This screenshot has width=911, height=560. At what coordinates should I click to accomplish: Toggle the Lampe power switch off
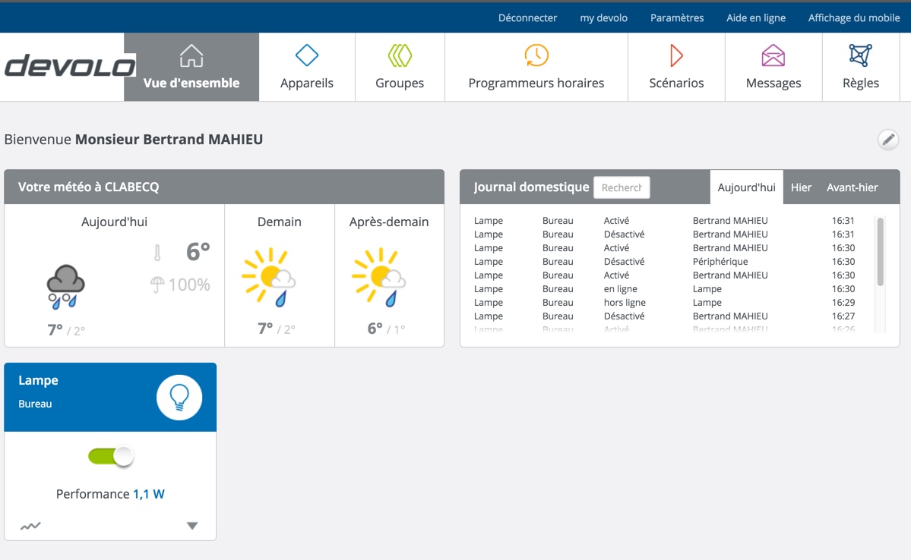coord(111,456)
